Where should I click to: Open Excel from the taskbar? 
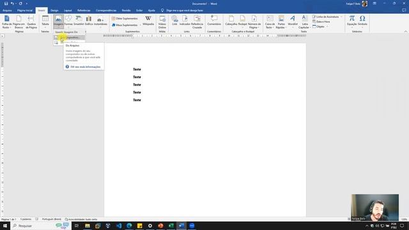pyautogui.click(x=171, y=226)
